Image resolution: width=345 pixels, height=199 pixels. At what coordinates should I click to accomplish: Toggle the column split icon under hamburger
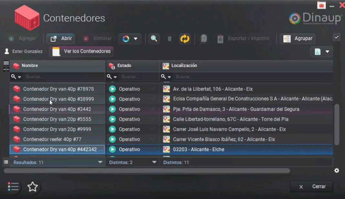pos(6,69)
